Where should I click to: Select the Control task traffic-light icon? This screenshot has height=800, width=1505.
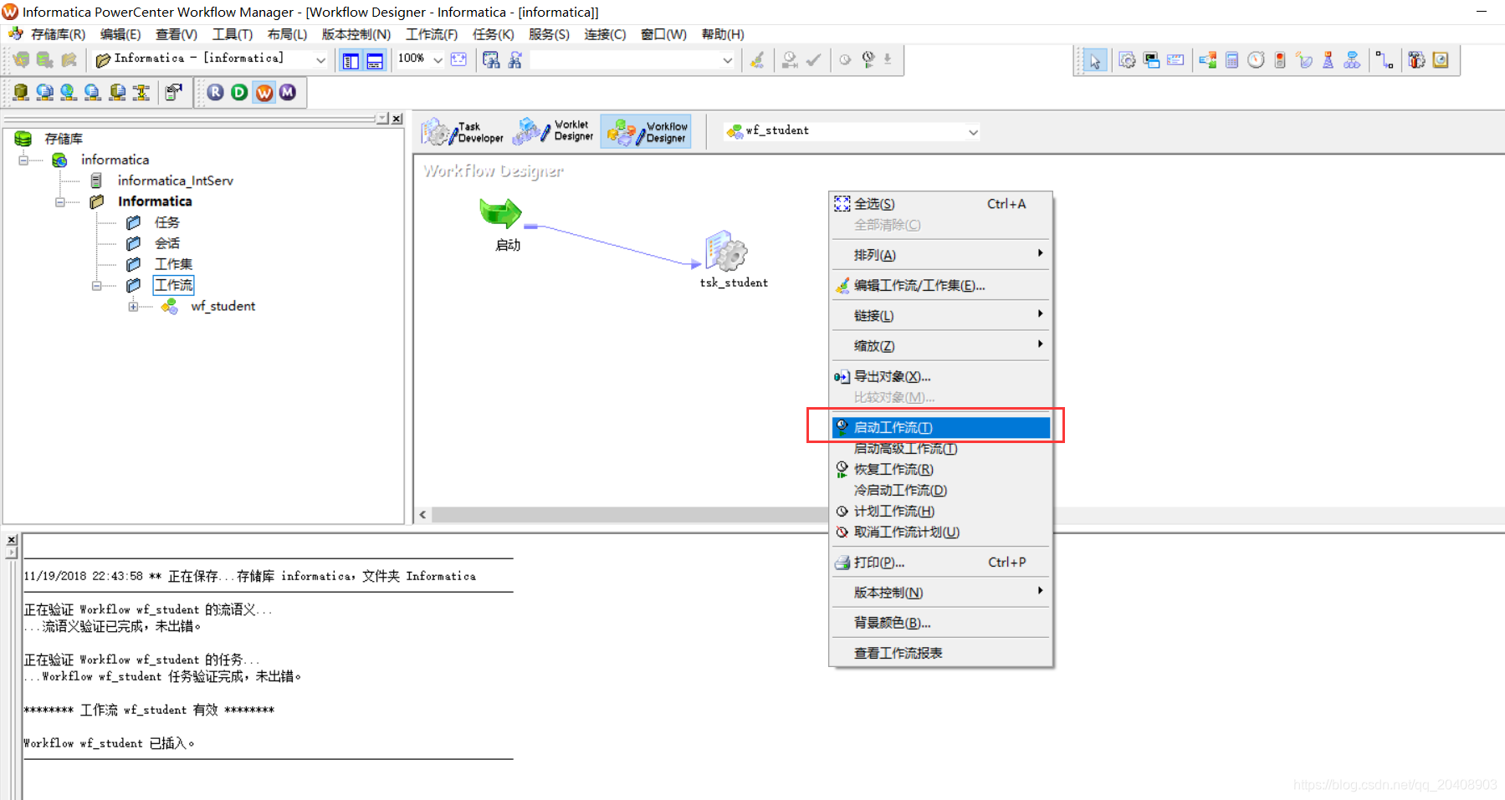click(x=1280, y=60)
